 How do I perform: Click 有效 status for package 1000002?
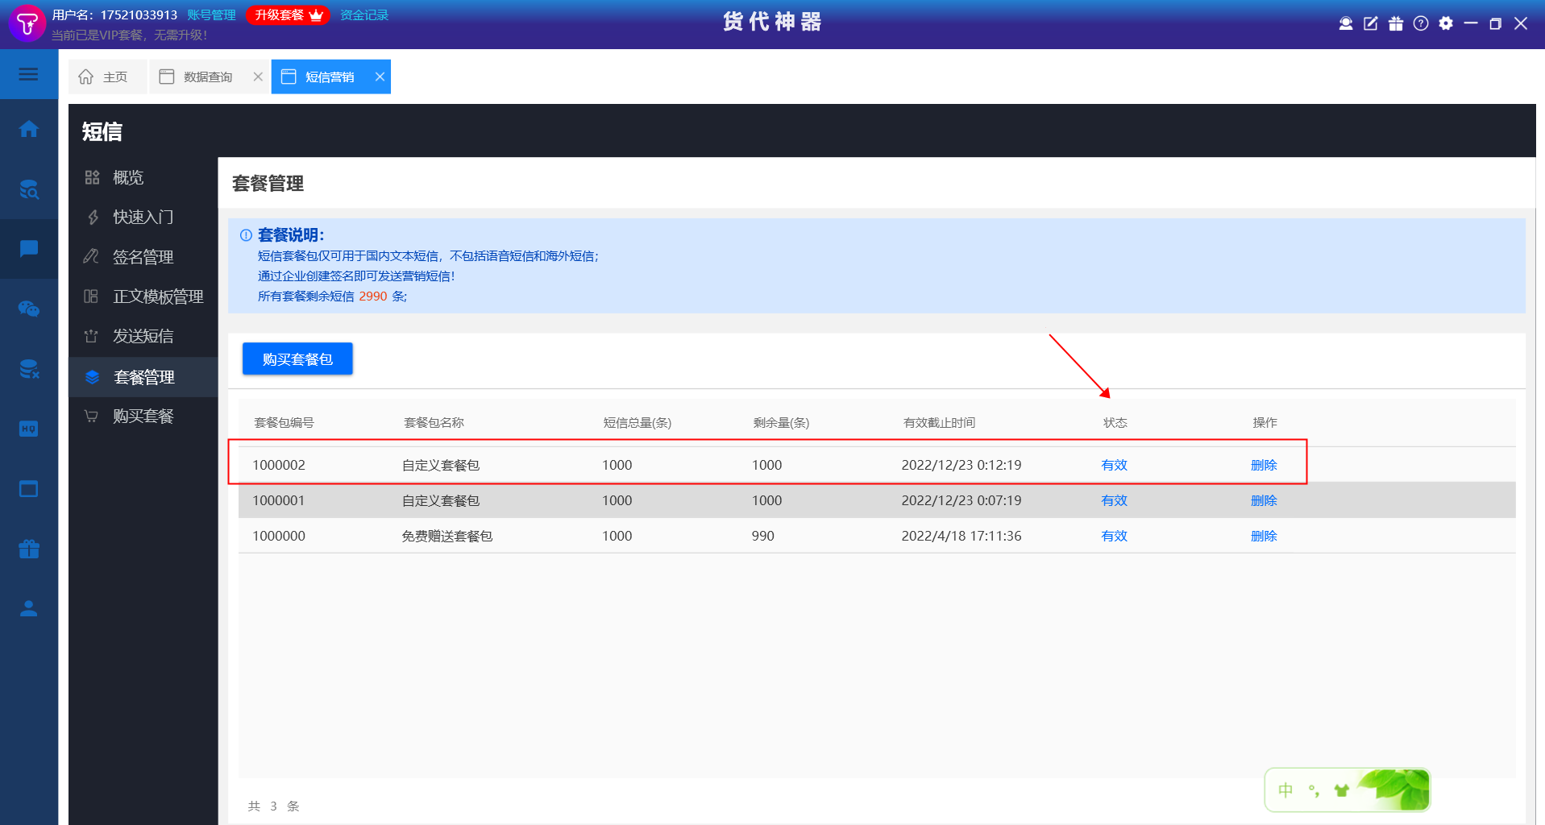click(1114, 465)
